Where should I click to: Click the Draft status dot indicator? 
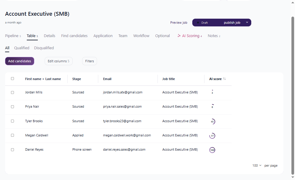pyautogui.click(x=198, y=23)
